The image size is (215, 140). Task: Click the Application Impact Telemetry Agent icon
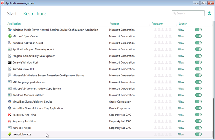10,49
